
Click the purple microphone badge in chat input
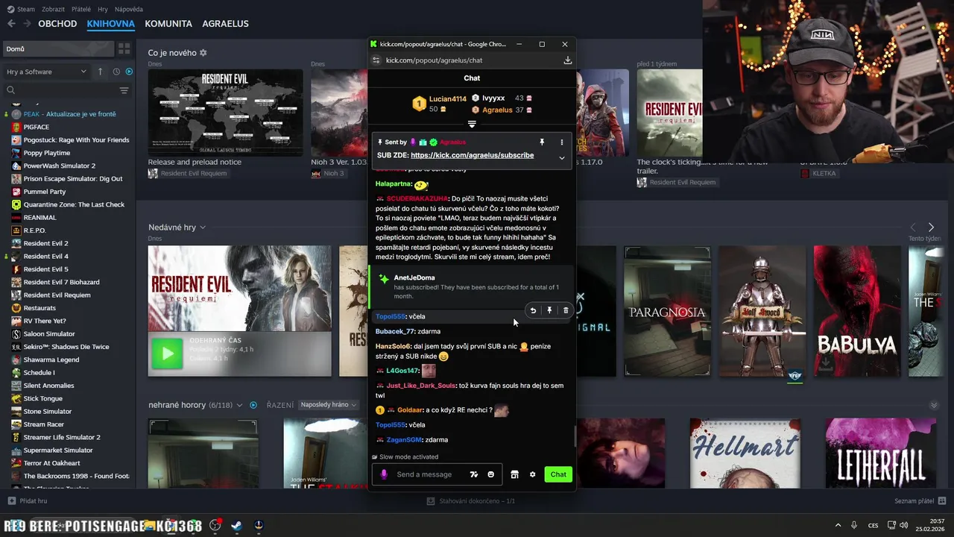click(x=384, y=474)
